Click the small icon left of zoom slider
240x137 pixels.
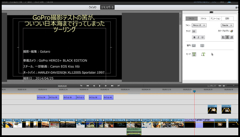pyautogui.click(x=224, y=86)
